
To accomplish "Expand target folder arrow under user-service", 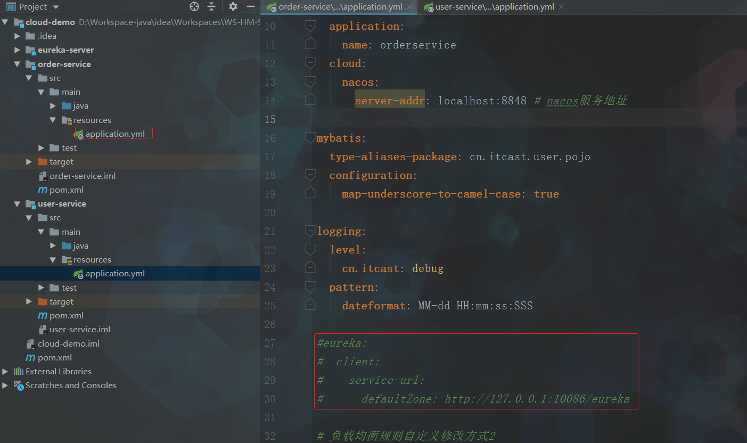I will coord(29,302).
